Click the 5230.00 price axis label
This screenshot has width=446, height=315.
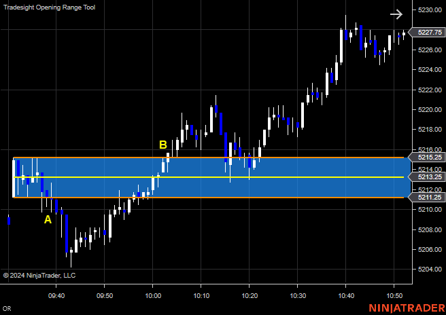tap(430, 10)
